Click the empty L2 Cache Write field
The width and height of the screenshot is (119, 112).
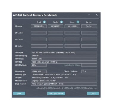click(x=55, y=39)
